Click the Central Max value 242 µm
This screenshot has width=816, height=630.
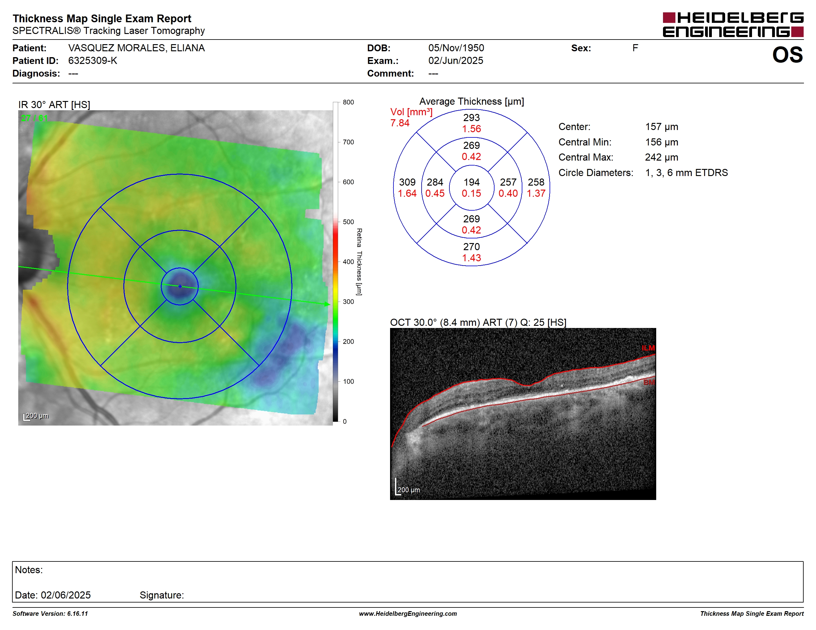[x=662, y=157]
